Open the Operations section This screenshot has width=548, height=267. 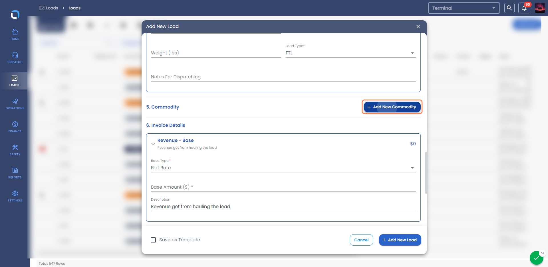15,104
